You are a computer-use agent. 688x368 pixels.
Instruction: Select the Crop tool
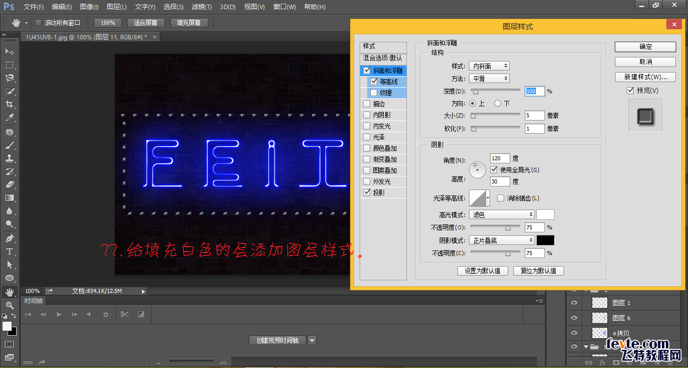pyautogui.click(x=10, y=103)
